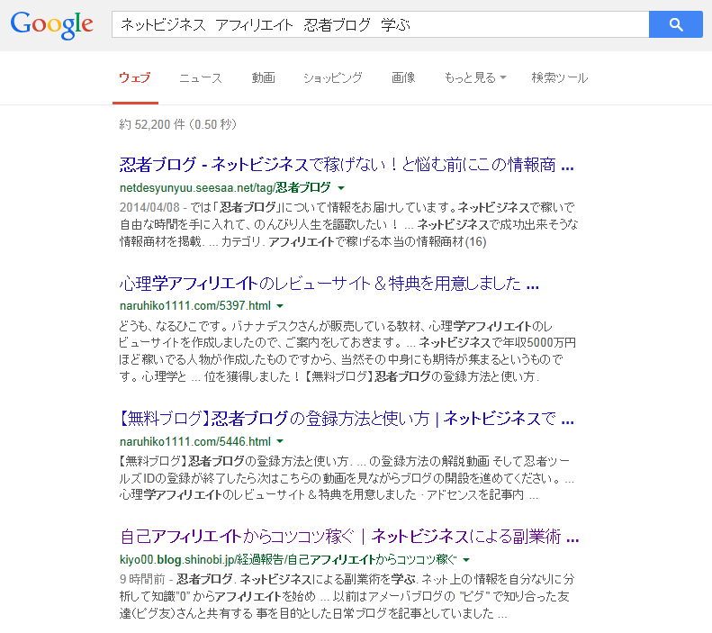Expand arrow next to kiyo00.blog.shinobi.jp URL
The width and height of the screenshot is (712, 633).
pyautogui.click(x=466, y=560)
